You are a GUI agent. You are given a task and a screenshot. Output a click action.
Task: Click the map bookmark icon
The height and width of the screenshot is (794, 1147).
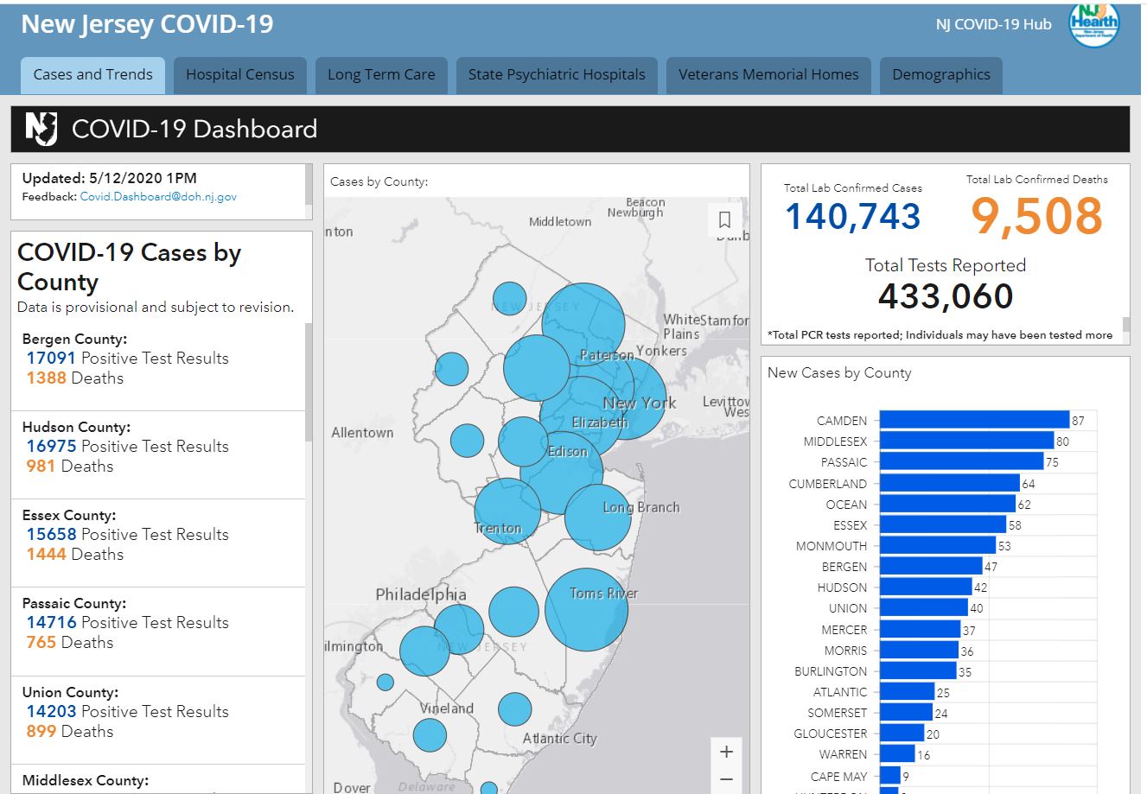(x=725, y=220)
